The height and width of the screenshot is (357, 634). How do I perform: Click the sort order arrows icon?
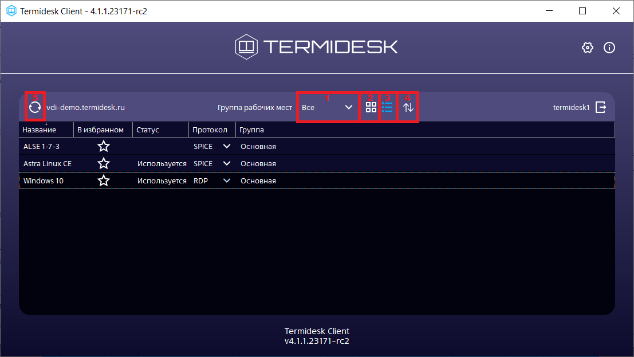click(408, 107)
